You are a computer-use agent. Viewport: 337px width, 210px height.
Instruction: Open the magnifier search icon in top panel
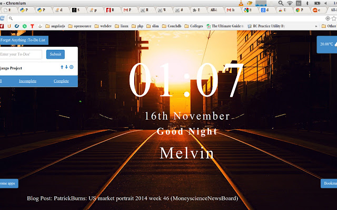pos(281,3)
